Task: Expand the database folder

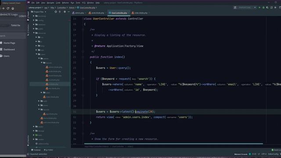Action: click(x=33, y=25)
